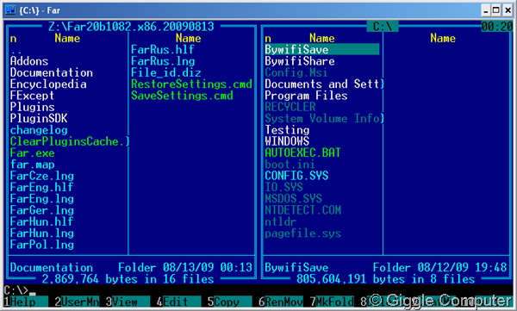Select the FarRus.lng file
This screenshot has width=517, height=311.
(163, 61)
